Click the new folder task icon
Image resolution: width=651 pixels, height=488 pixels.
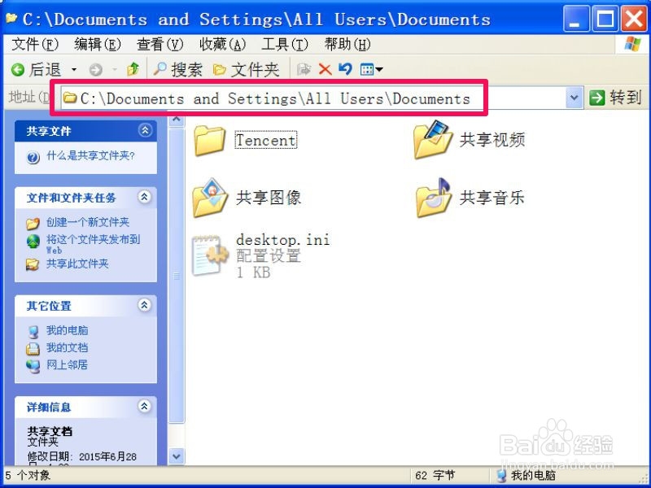tap(33, 224)
